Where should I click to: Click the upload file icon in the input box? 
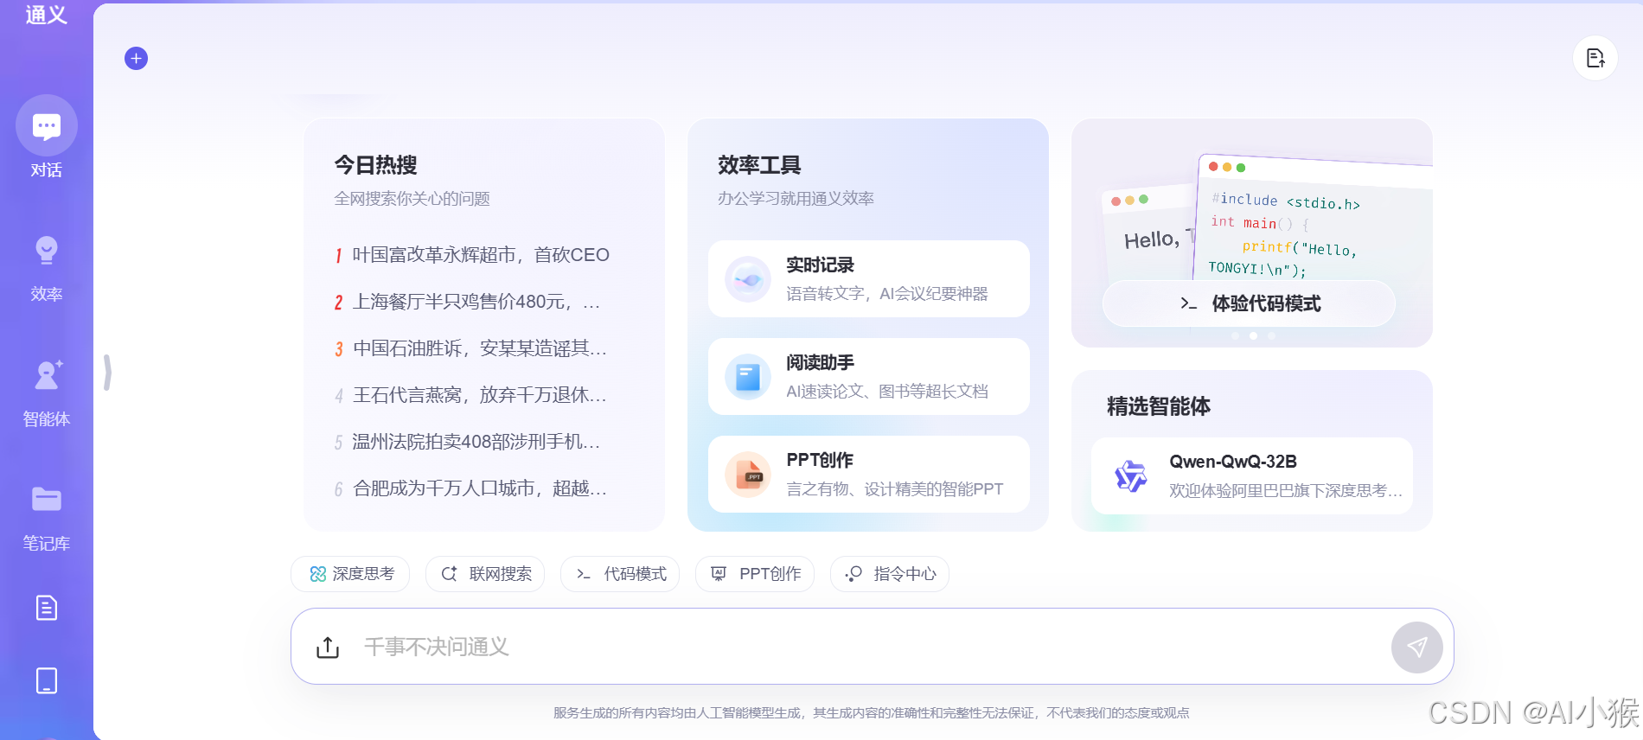[x=328, y=647]
